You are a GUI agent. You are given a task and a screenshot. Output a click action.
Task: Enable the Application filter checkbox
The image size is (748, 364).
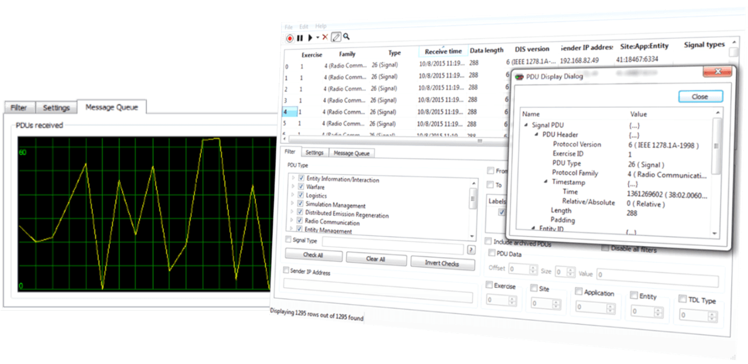click(579, 292)
